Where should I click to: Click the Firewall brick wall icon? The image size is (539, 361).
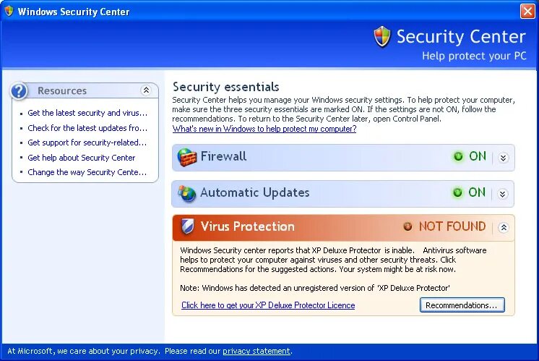tap(186, 157)
